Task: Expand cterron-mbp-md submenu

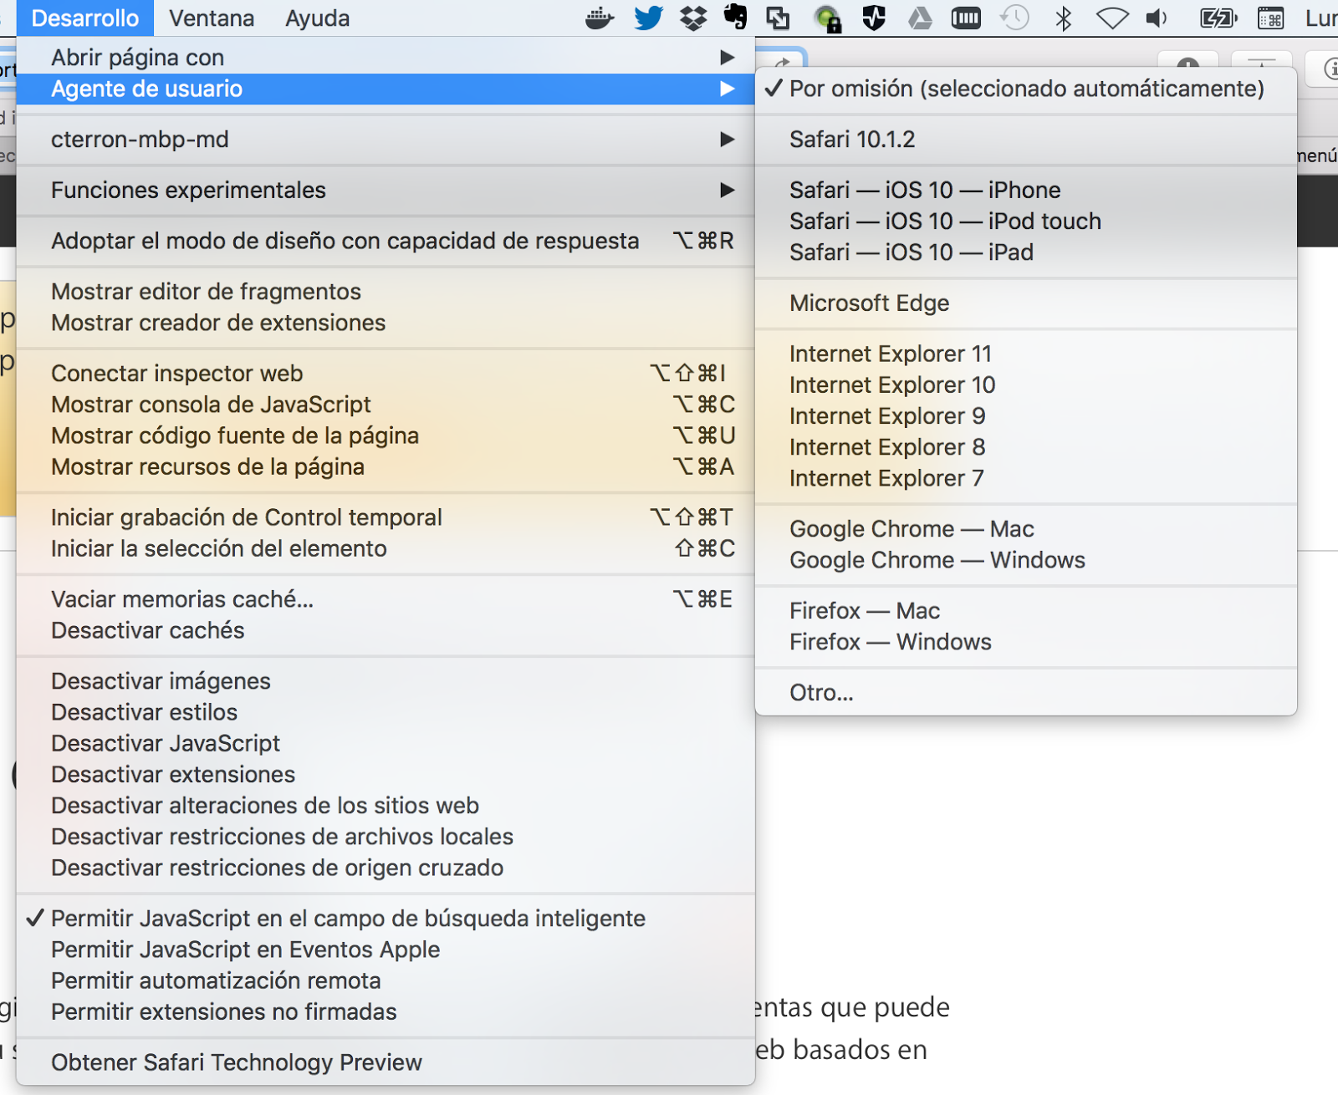Action: pyautogui.click(x=386, y=140)
